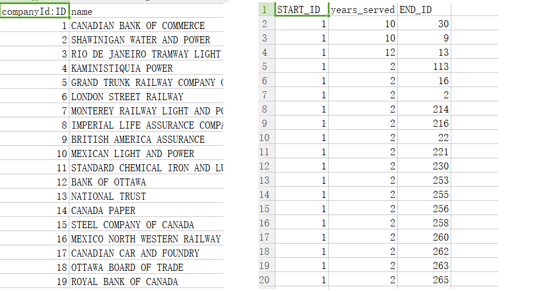Select the MEXICO NORTH WESTERN RAILWAY cell
Image resolution: width=535 pixels, height=291 pixels.
147,239
